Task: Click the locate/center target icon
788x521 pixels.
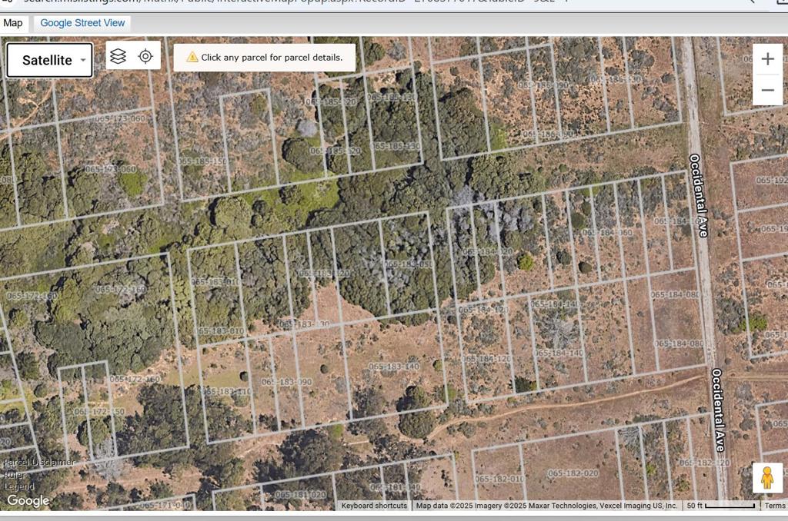Action: [x=145, y=56]
